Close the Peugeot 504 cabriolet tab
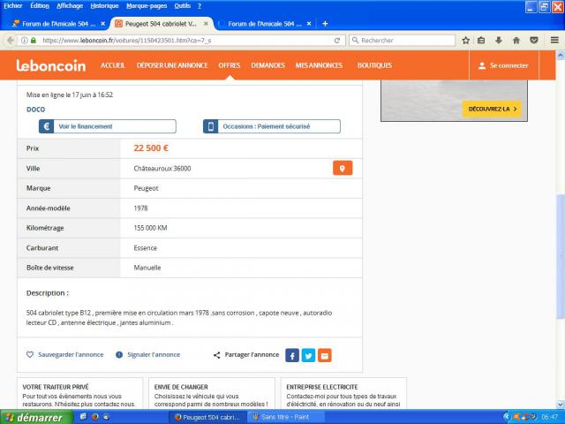 tap(206, 24)
